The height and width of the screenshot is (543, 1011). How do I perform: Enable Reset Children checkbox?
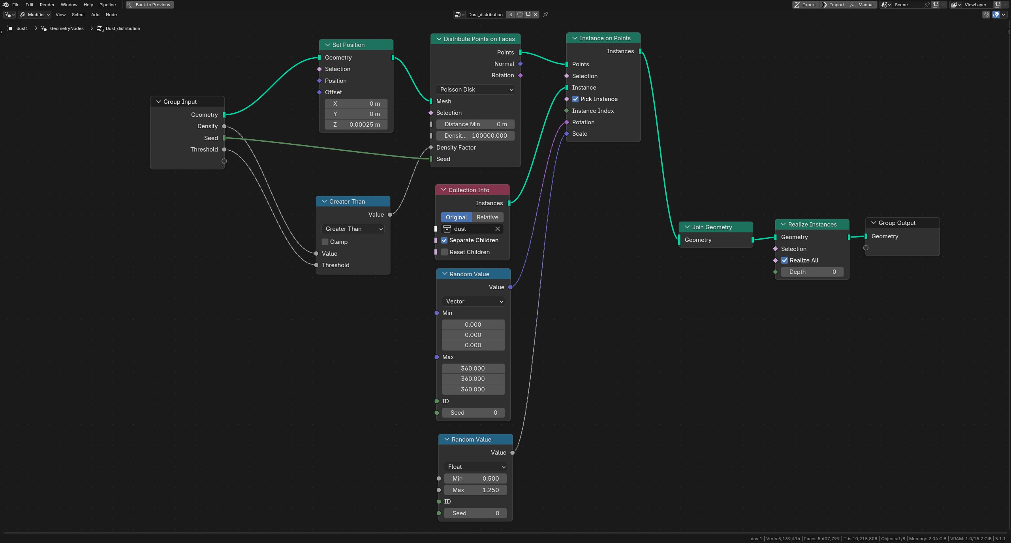click(x=445, y=252)
